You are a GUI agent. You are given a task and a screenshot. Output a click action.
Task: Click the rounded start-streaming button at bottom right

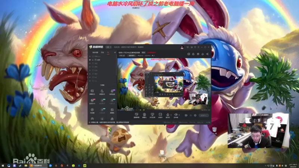pos(204,115)
